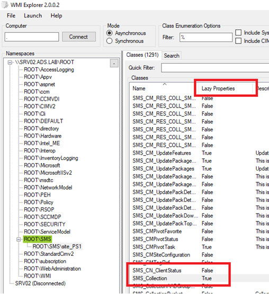Select ROOT\WMI namespace

pyautogui.click(x=37, y=276)
